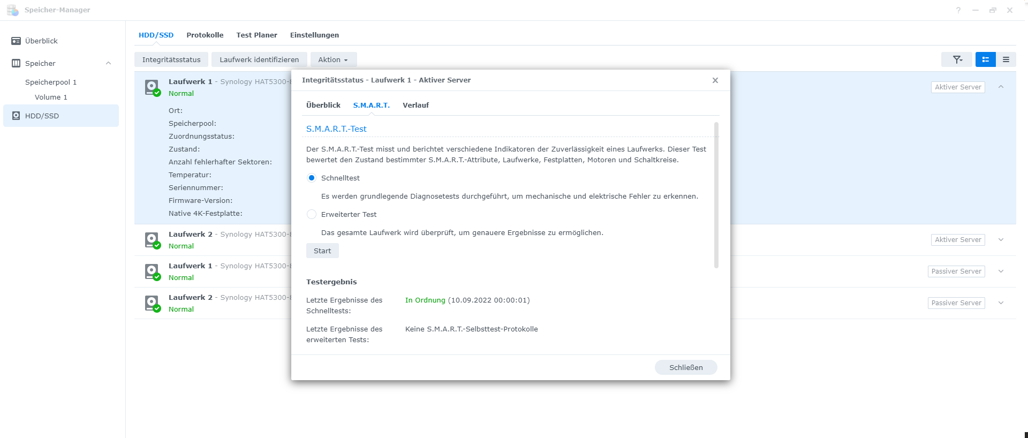This screenshot has height=438, width=1028.
Task: Click the Schließen button
Action: [x=686, y=367]
